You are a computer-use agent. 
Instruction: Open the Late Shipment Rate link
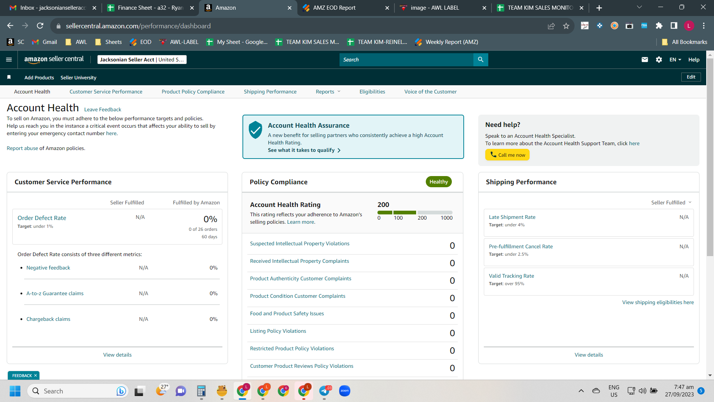(512, 217)
